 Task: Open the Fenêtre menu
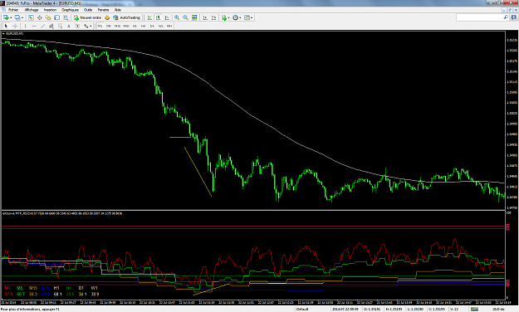click(103, 10)
